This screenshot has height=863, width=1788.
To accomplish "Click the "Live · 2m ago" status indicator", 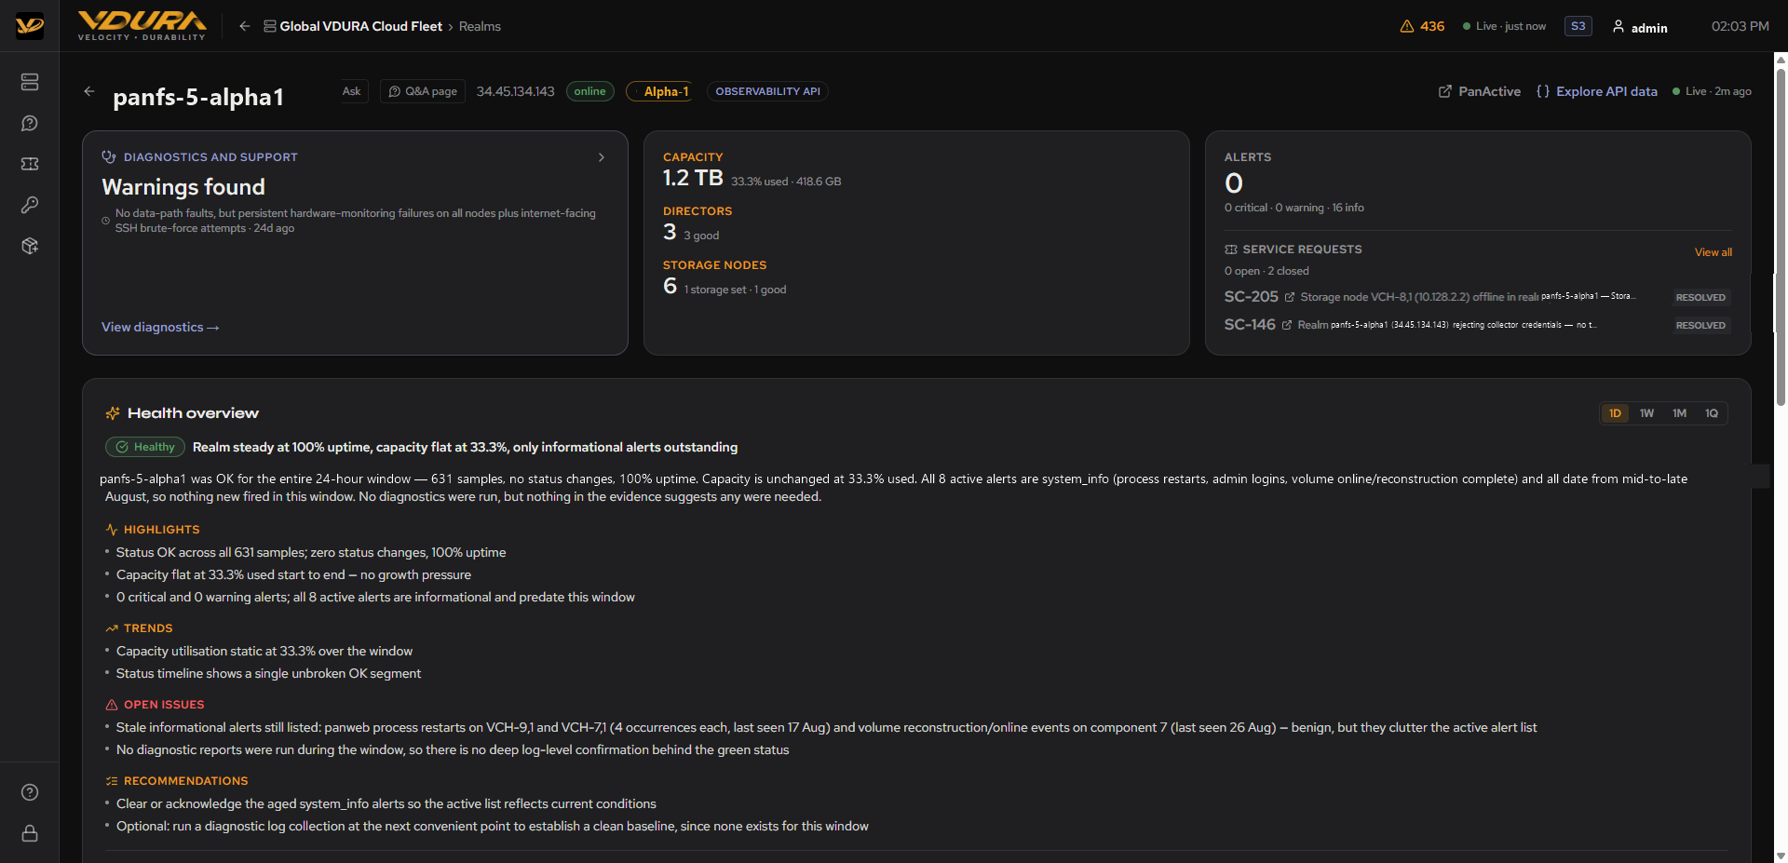I will 1712,91.
